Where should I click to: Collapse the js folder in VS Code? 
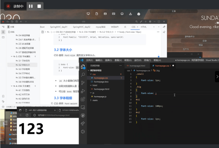(91, 93)
